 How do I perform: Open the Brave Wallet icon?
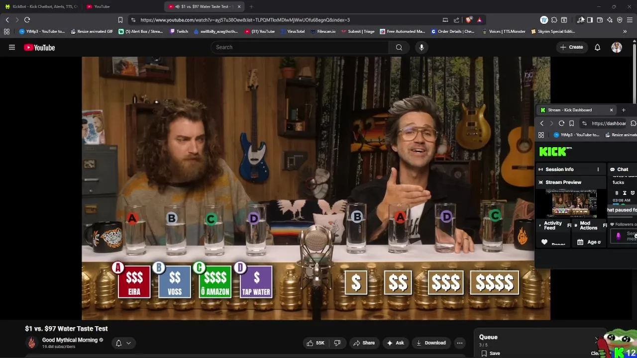point(600,20)
